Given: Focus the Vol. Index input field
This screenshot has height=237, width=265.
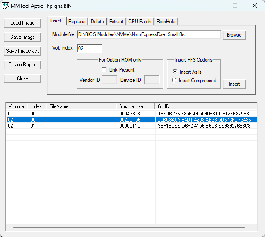Looking at the screenshot, I should coord(89,48).
